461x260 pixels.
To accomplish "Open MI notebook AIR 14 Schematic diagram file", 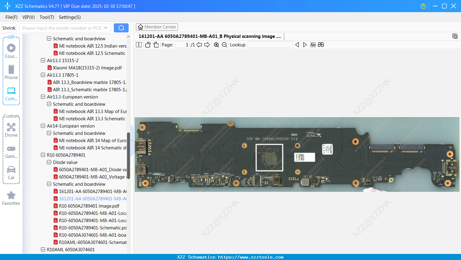I will [93, 148].
